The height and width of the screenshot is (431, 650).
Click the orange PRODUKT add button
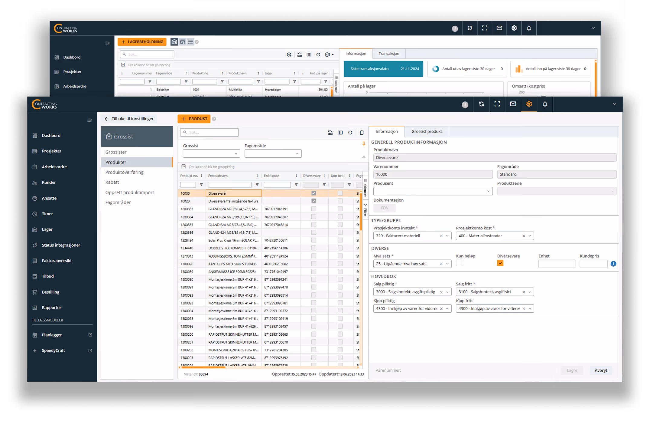(194, 119)
